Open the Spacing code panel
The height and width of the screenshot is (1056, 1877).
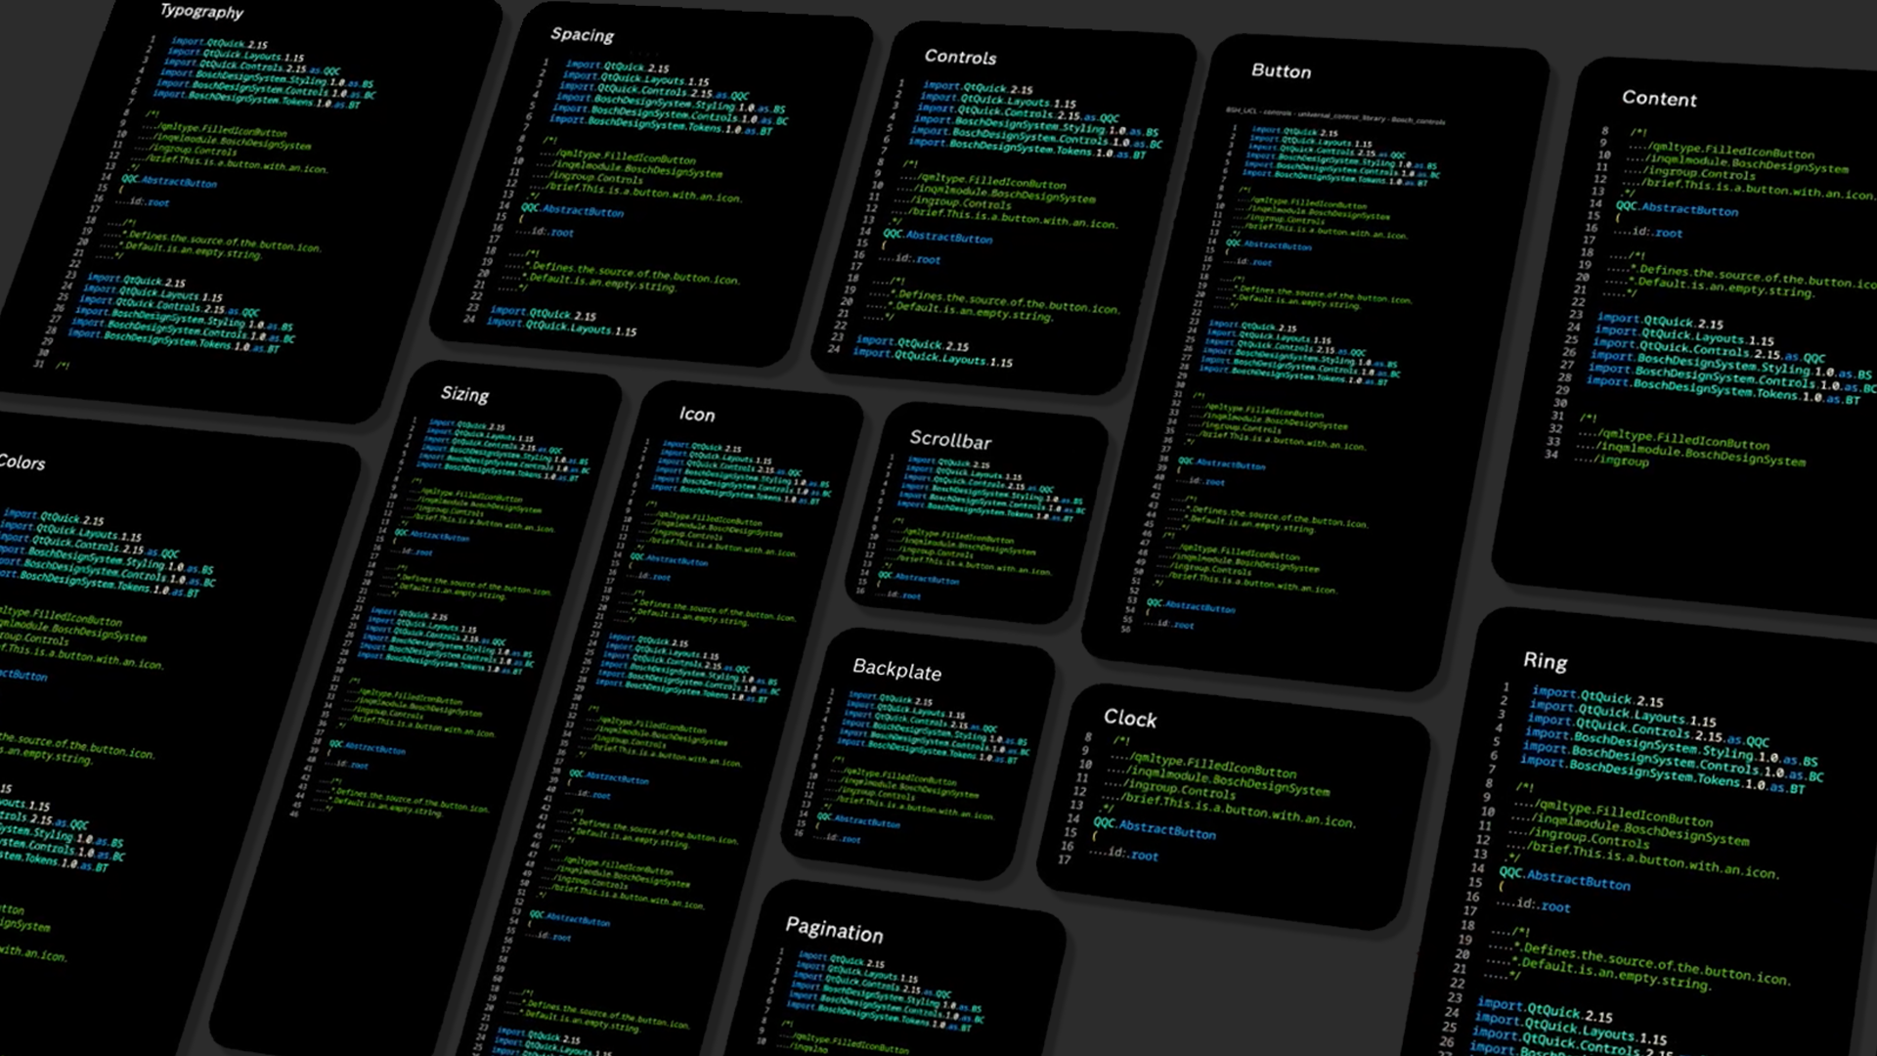coord(582,36)
